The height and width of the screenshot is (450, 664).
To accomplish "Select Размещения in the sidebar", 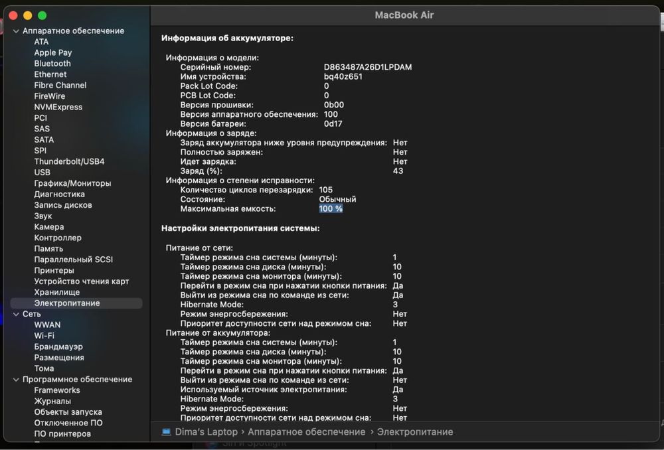I will 59,358.
